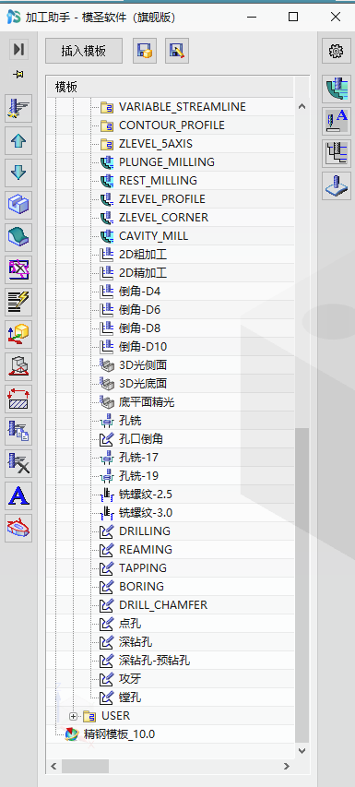The width and height of the screenshot is (355, 787).
Task: Select 孔口倒角 template
Action: click(x=141, y=439)
